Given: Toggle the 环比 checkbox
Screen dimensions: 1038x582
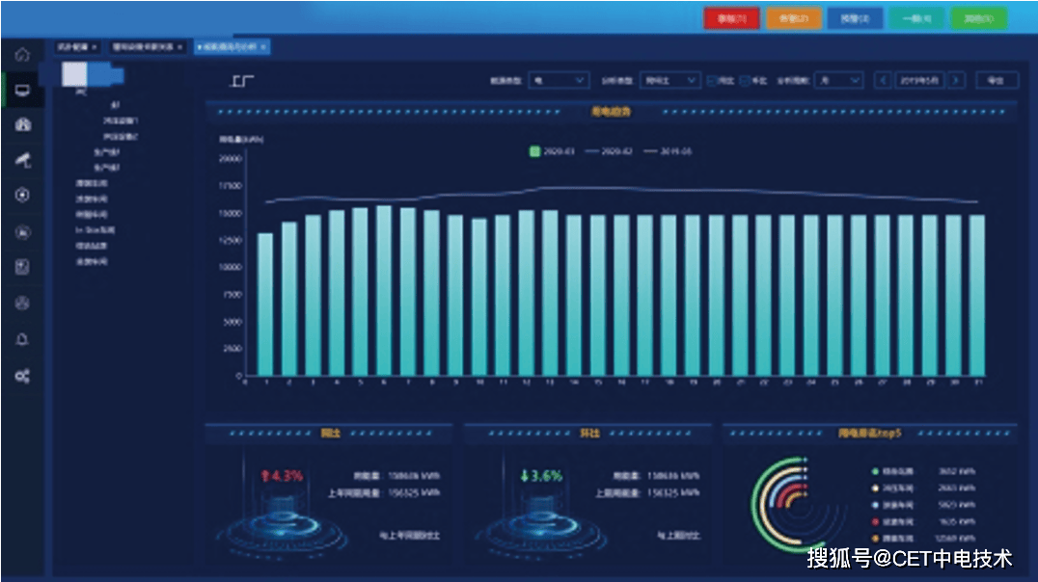Looking at the screenshot, I should pos(745,81).
